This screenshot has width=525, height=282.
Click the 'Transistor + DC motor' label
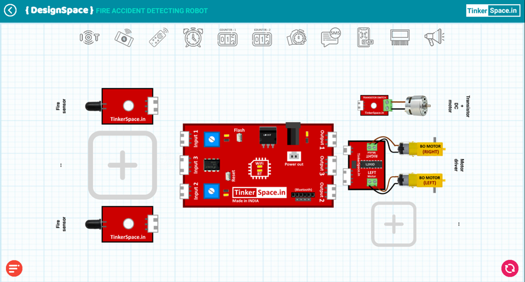459,106
